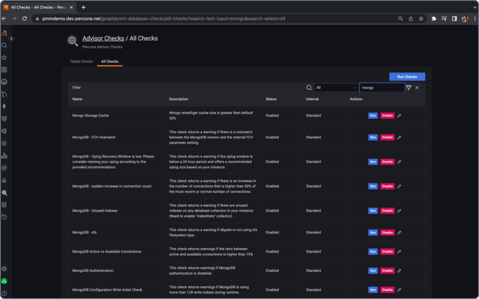The height and width of the screenshot is (299, 479).
Task: Open the ProxySQL swirl sidebar icon
Action: tap(4, 131)
